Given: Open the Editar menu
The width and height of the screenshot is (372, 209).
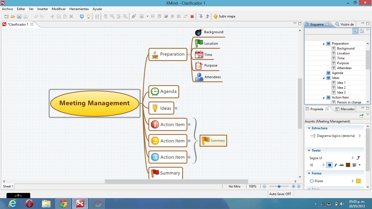Looking at the screenshot, I should tap(21, 9).
